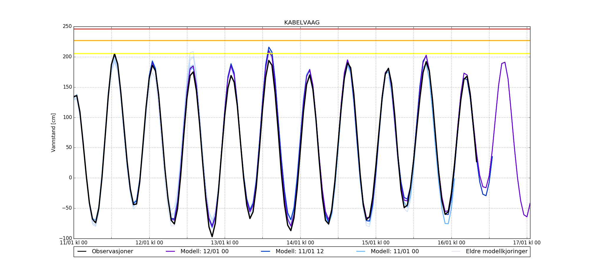The height and width of the screenshot is (265, 589).
Task: Click purple line swatch in legend
Action: tap(170, 251)
